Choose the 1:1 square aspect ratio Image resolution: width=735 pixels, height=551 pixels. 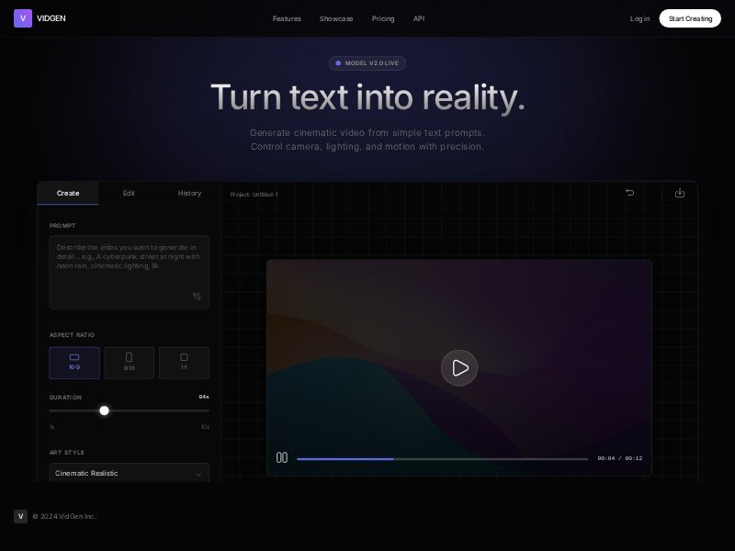pos(184,363)
